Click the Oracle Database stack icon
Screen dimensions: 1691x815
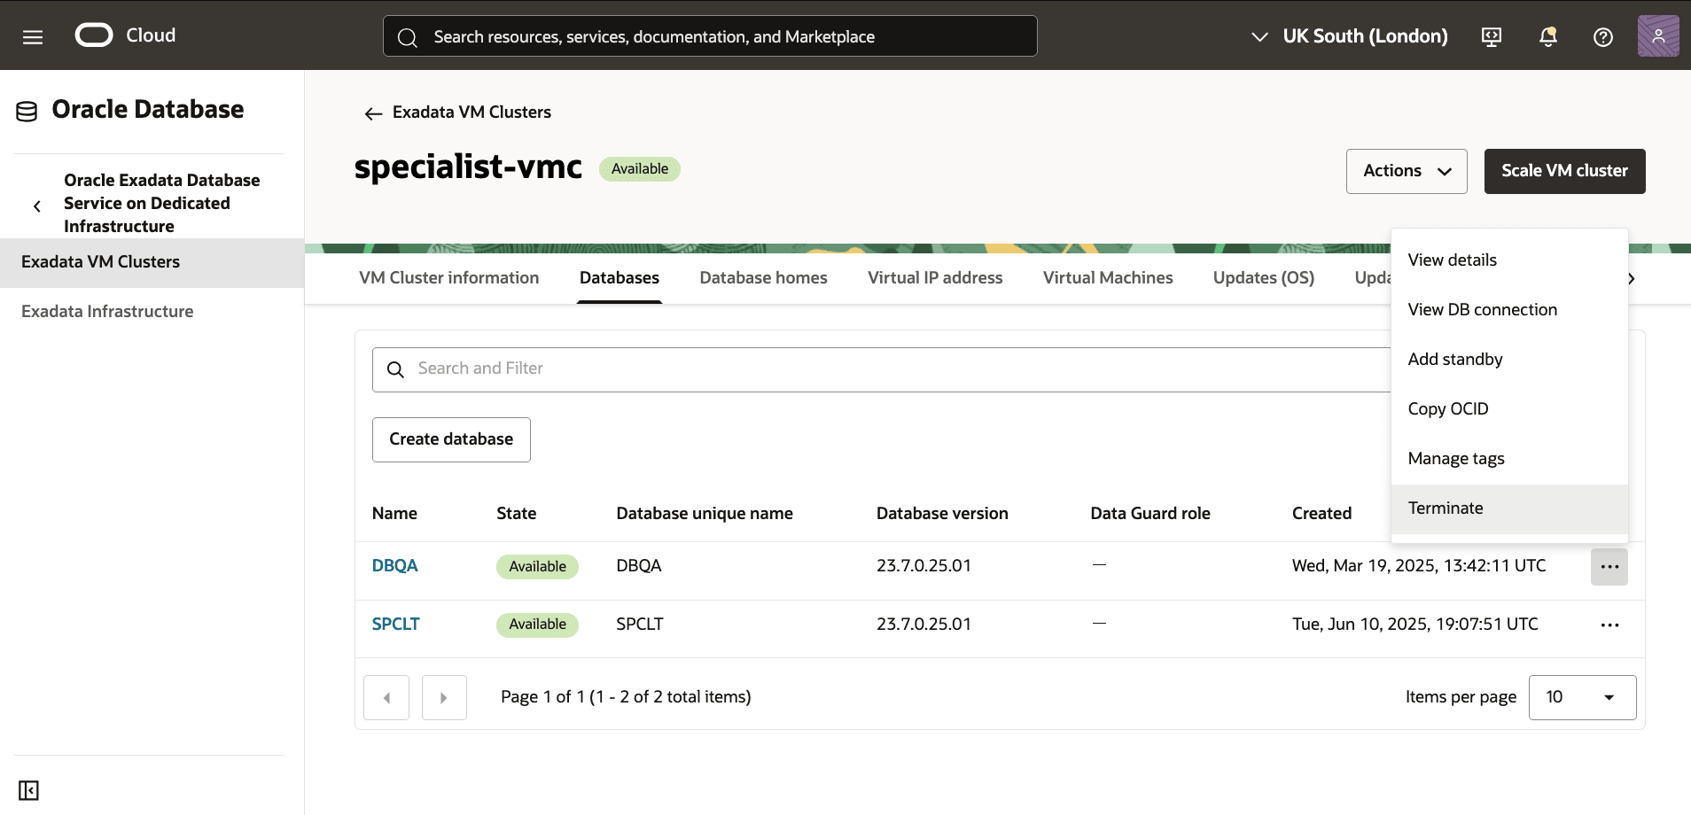(27, 111)
